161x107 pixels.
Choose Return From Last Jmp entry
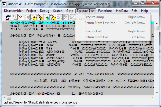[x=113, y=23]
